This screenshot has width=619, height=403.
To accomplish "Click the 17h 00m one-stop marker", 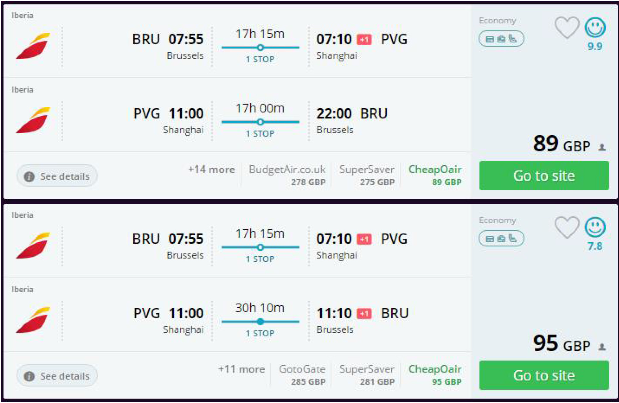I will click(260, 122).
